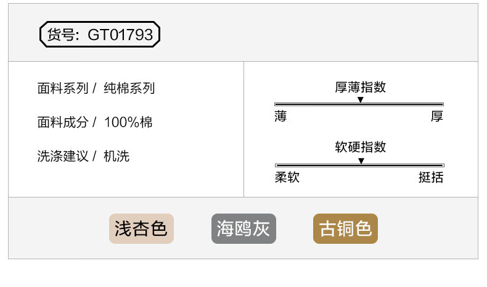The height and width of the screenshot is (287, 487).
Task: Select the 古铜色 color swatch
Action: click(x=345, y=228)
